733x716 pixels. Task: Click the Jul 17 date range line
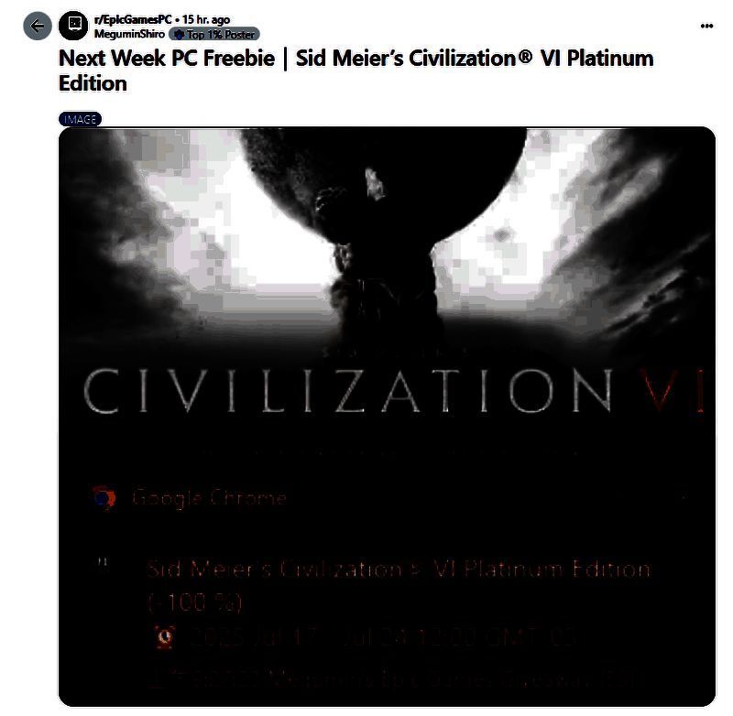[x=381, y=637]
